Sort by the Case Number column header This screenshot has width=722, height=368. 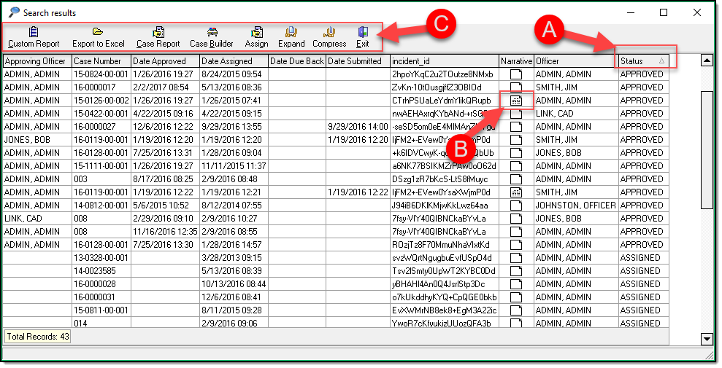tap(101, 61)
